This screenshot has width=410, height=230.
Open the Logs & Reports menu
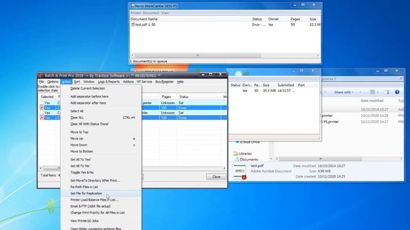coord(109,82)
